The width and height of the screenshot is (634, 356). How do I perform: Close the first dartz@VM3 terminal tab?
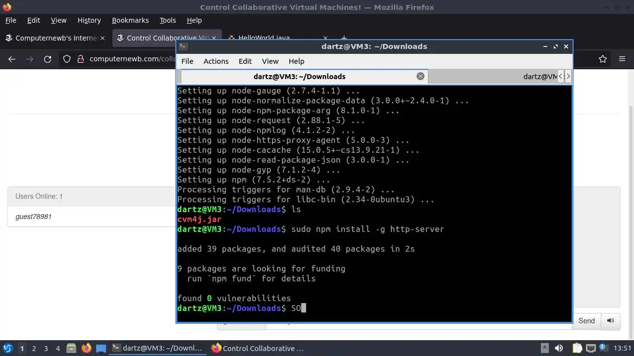click(421, 76)
